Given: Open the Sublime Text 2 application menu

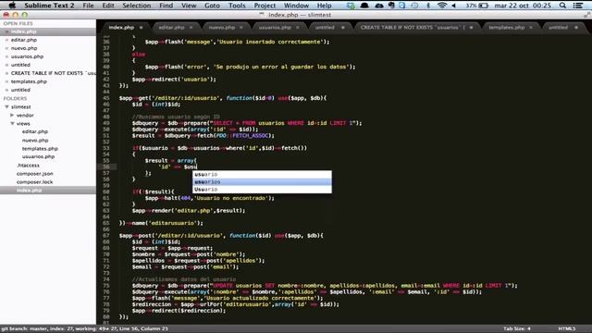Looking at the screenshot, I should coord(49,6).
